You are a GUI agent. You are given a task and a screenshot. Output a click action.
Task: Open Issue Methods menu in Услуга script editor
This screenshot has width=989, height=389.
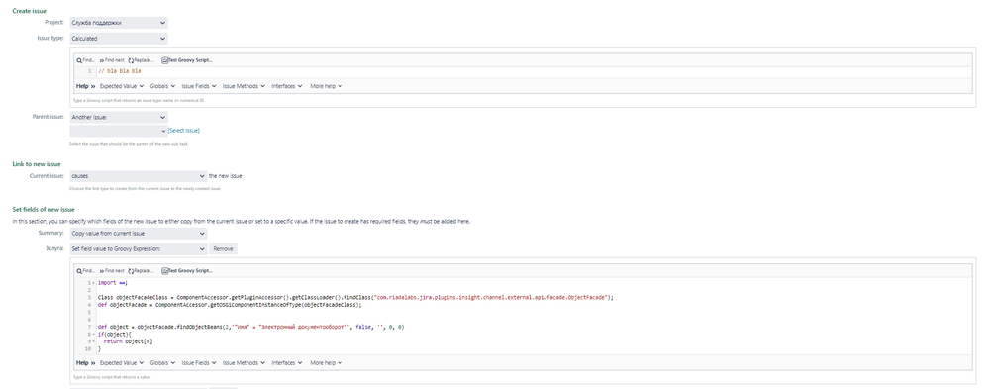[245, 363]
